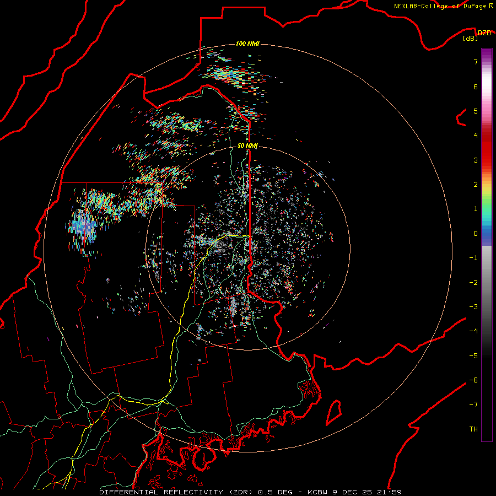Click the -7 tick label on color scale

coord(473,405)
